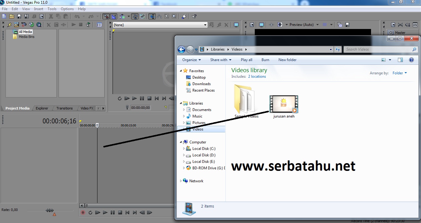Expand the Documents library node
Viewport: 421px width, 223px height.
click(x=184, y=110)
